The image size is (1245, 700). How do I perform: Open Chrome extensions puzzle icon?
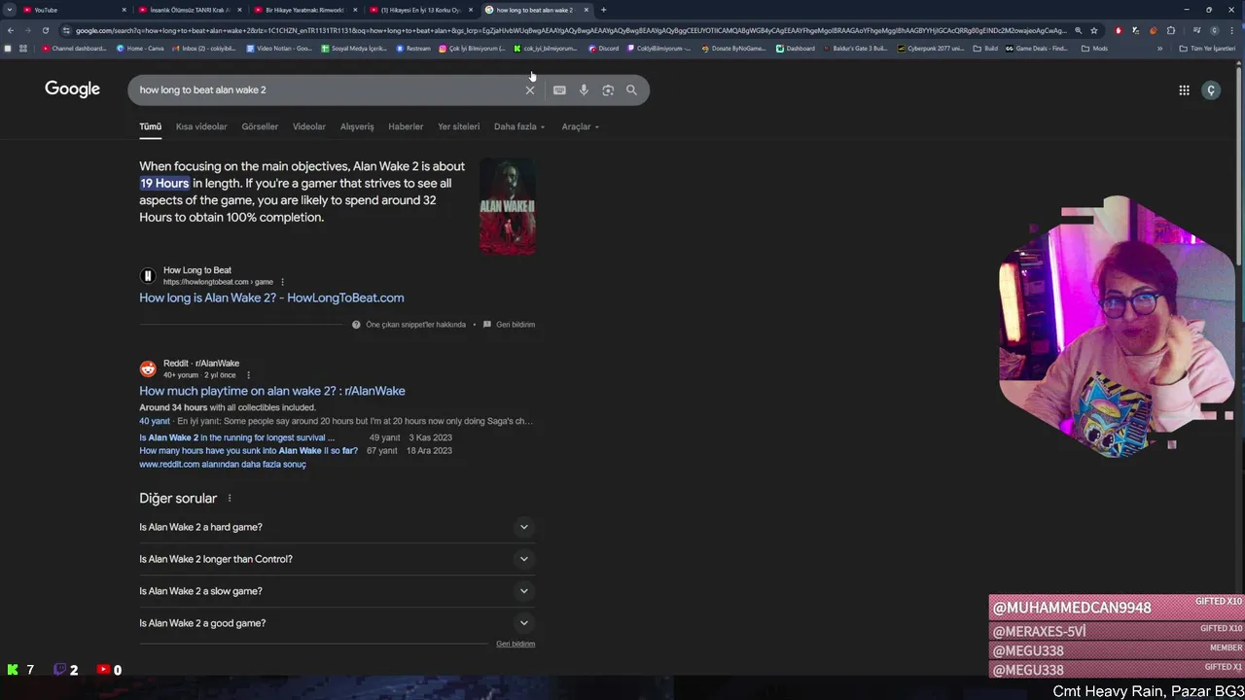coord(1171,30)
